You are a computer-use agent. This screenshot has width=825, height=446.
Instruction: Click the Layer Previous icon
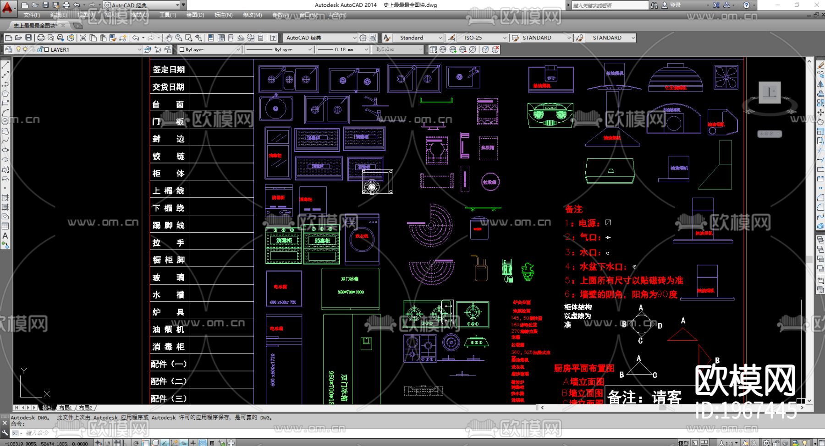(x=158, y=49)
